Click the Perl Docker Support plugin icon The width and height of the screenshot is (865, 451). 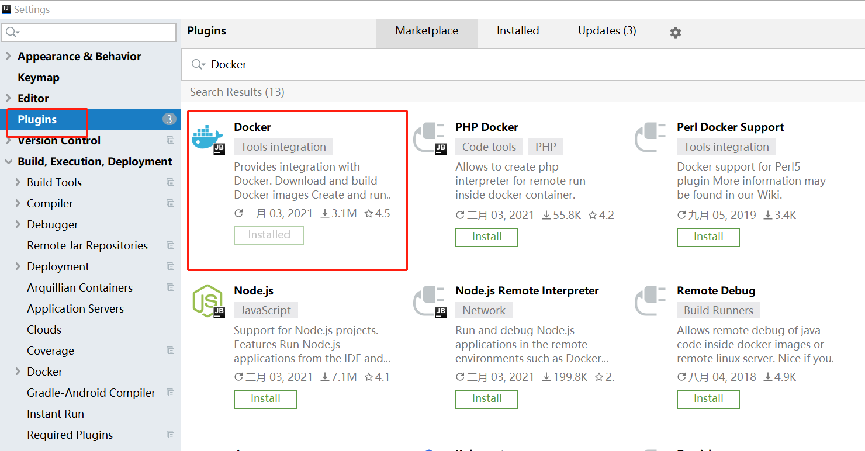point(651,137)
